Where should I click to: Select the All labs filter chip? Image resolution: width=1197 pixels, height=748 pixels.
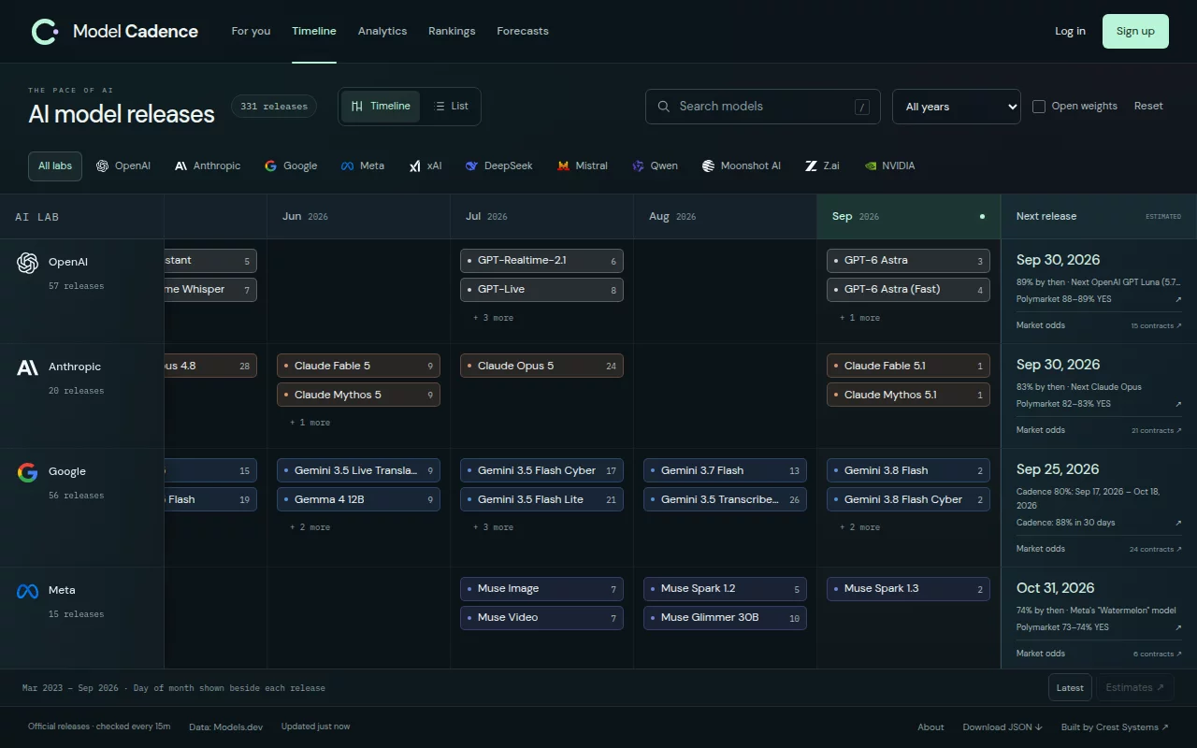click(x=55, y=165)
